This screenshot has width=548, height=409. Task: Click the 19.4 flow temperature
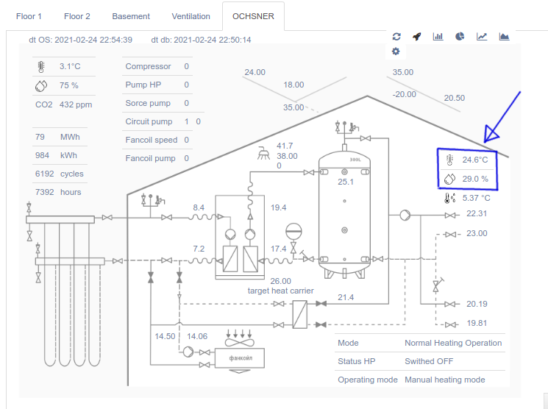click(278, 207)
